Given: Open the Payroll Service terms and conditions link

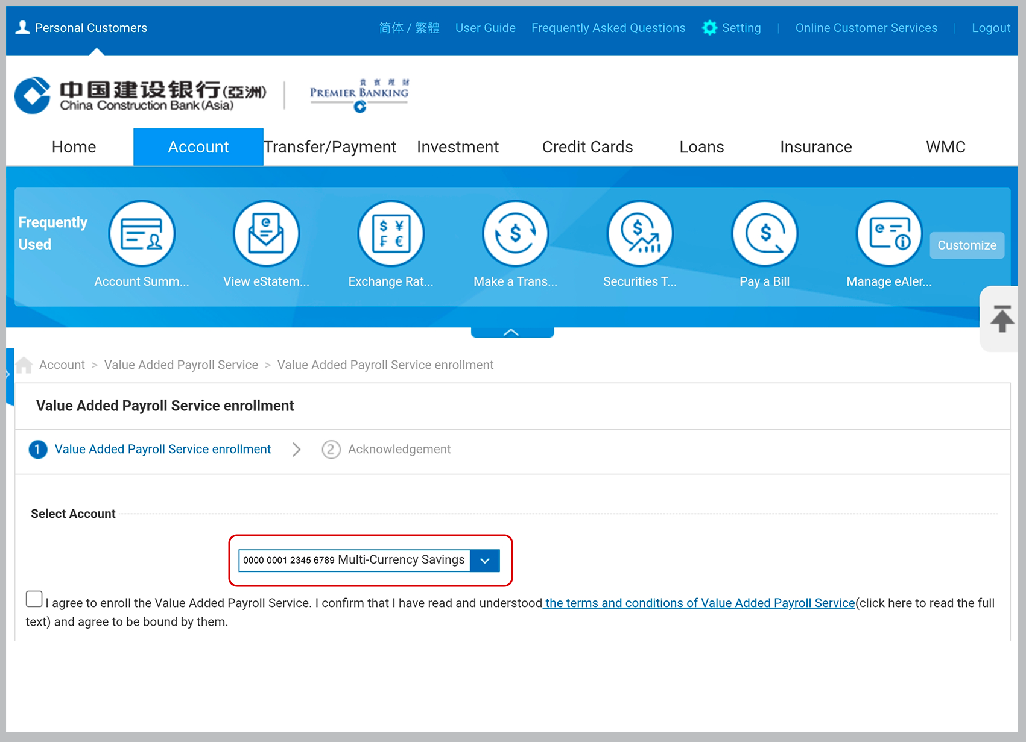Looking at the screenshot, I should (700, 603).
